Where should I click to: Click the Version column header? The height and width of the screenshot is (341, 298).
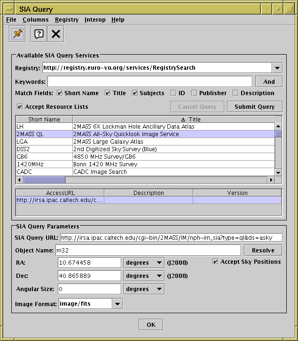[237, 193]
